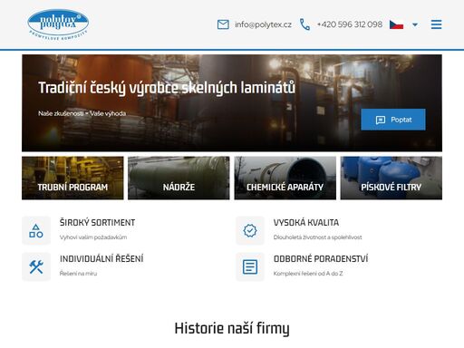Viewport: 464px width, 348px height.
Task: Click 'Dlouholetá životnost a spolehlivost' text
Action: coord(318,237)
